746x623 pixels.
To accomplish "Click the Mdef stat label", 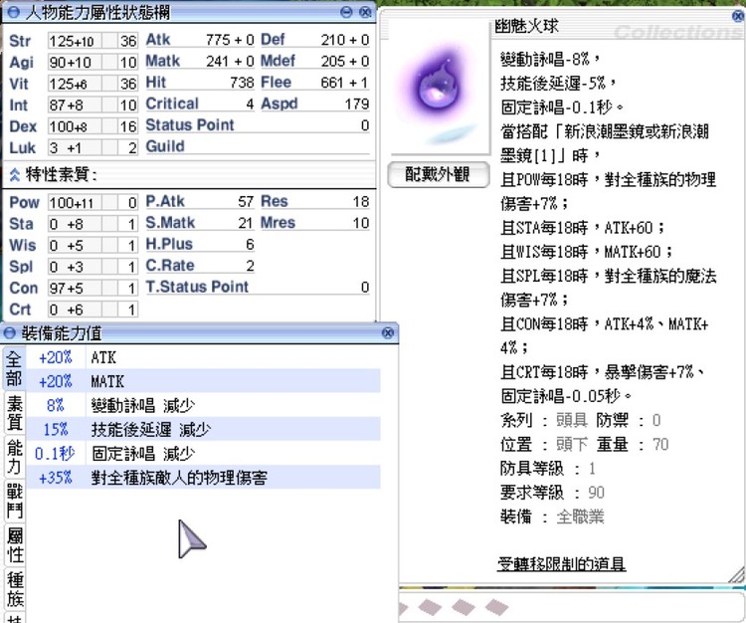I will click(278, 61).
